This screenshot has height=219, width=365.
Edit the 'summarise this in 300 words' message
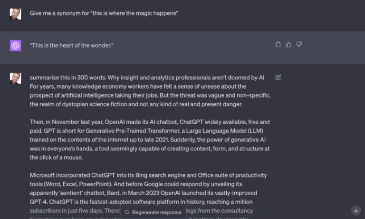coord(278,78)
